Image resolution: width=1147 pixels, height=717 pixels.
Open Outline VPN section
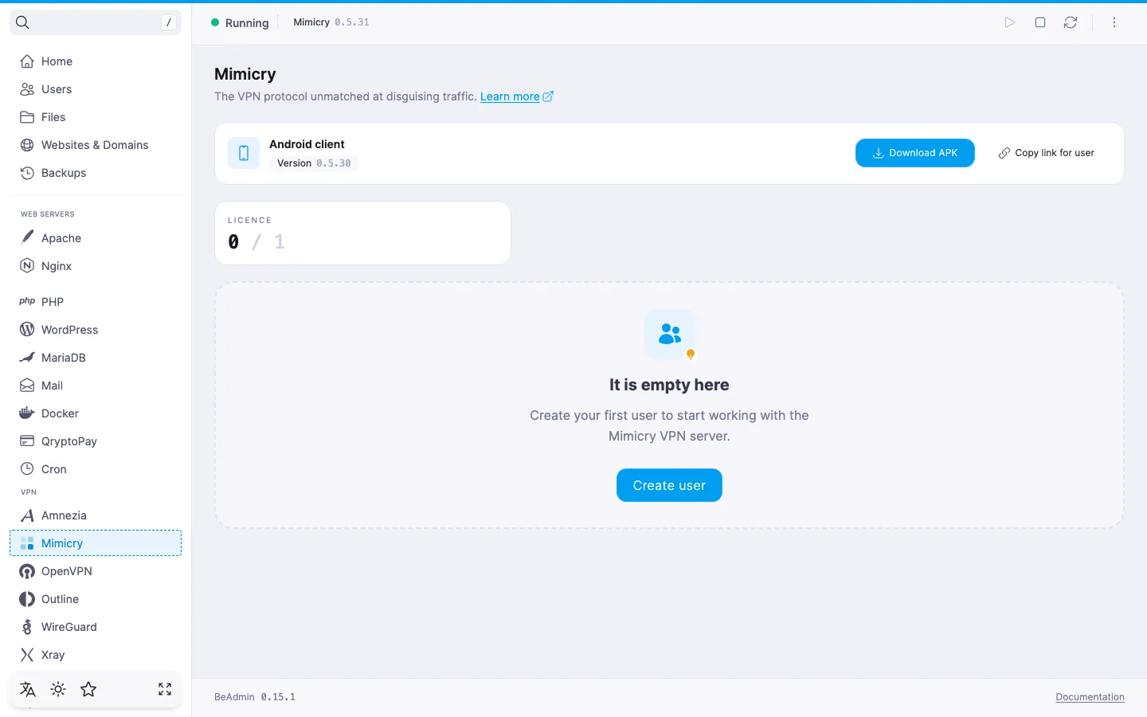coord(96,599)
